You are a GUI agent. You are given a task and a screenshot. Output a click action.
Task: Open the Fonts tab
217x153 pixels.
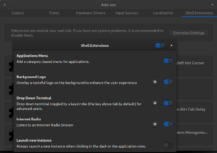pyautogui.click(x=54, y=13)
